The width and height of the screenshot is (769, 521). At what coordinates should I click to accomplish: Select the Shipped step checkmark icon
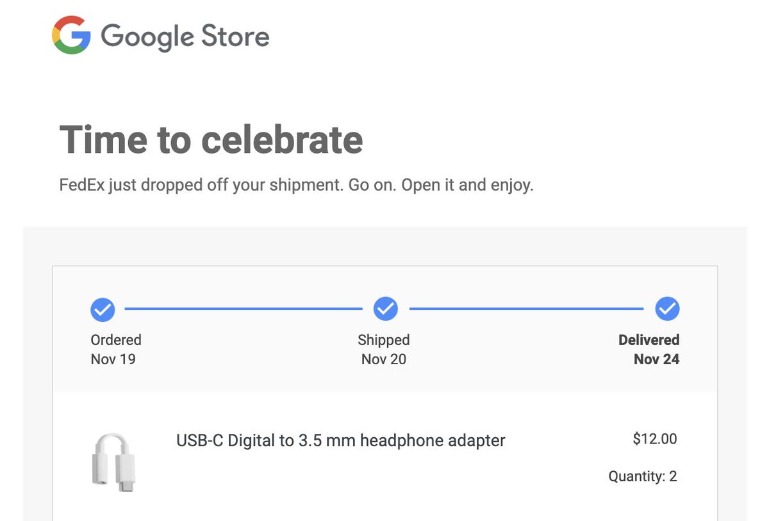pos(385,310)
